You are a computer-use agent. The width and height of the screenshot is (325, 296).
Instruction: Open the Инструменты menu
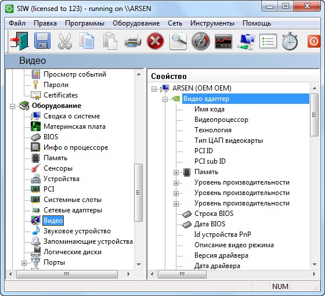pyautogui.click(x=212, y=23)
